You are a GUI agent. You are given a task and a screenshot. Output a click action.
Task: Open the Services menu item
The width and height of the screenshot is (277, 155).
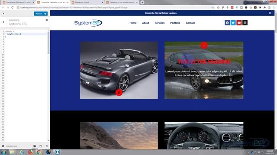point(160,23)
